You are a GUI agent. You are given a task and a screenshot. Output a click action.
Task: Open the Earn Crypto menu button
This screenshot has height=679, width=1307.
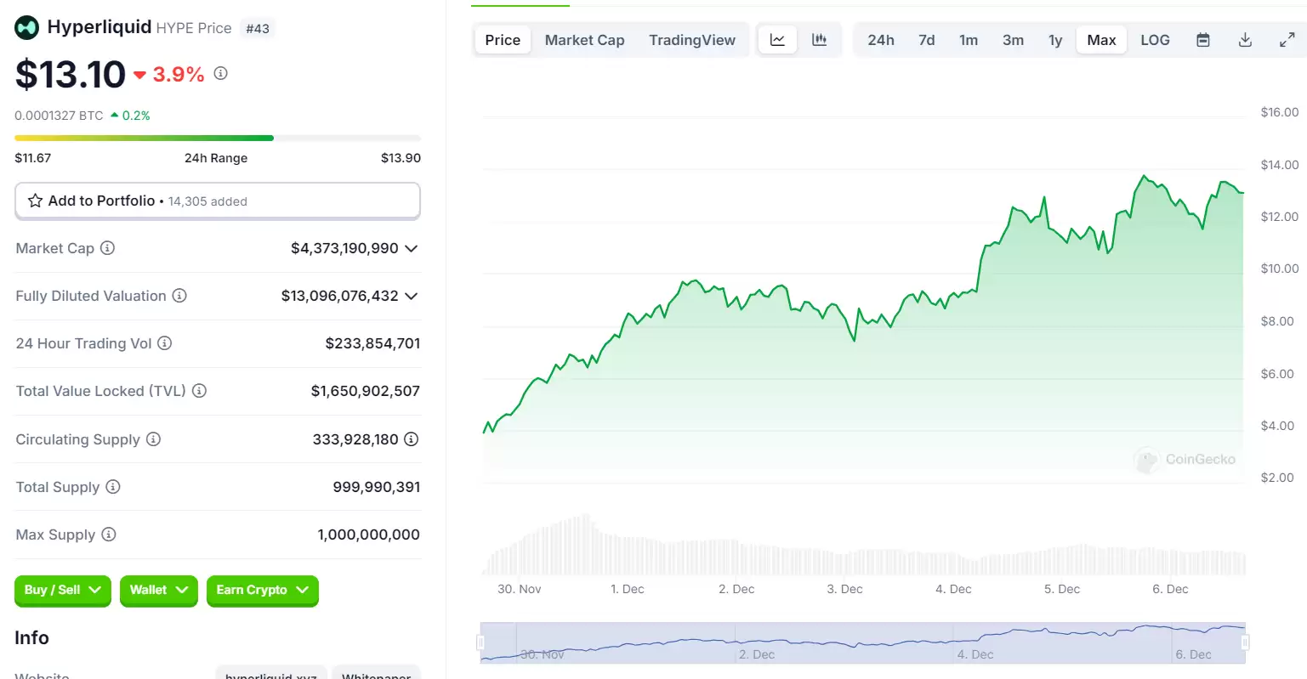(x=262, y=590)
